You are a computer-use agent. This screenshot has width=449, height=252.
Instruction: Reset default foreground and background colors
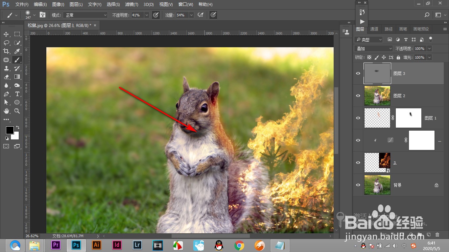click(7, 138)
